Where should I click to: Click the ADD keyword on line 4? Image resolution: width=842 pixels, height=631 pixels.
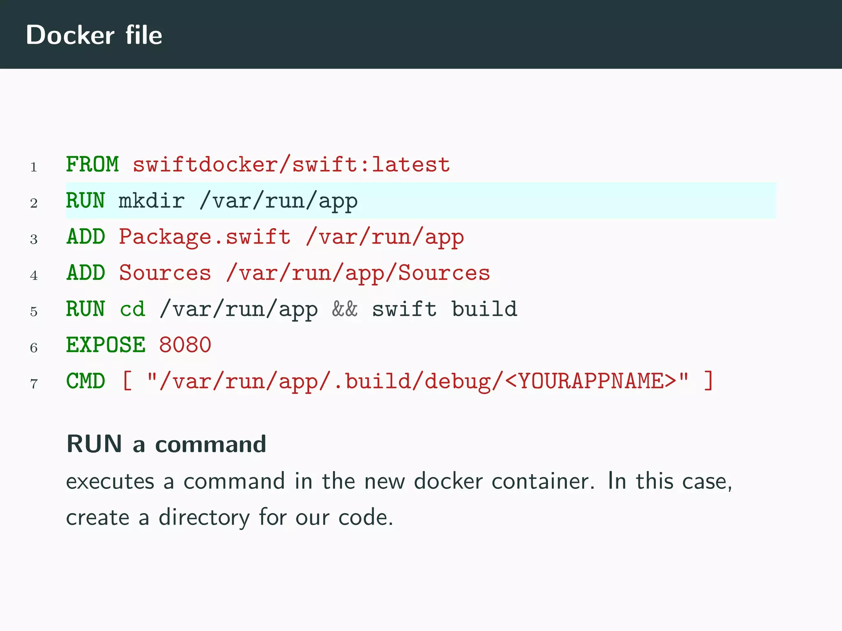[x=86, y=273]
